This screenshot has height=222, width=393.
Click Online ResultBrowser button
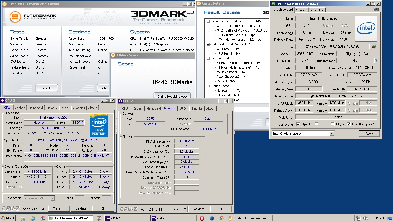(172, 96)
